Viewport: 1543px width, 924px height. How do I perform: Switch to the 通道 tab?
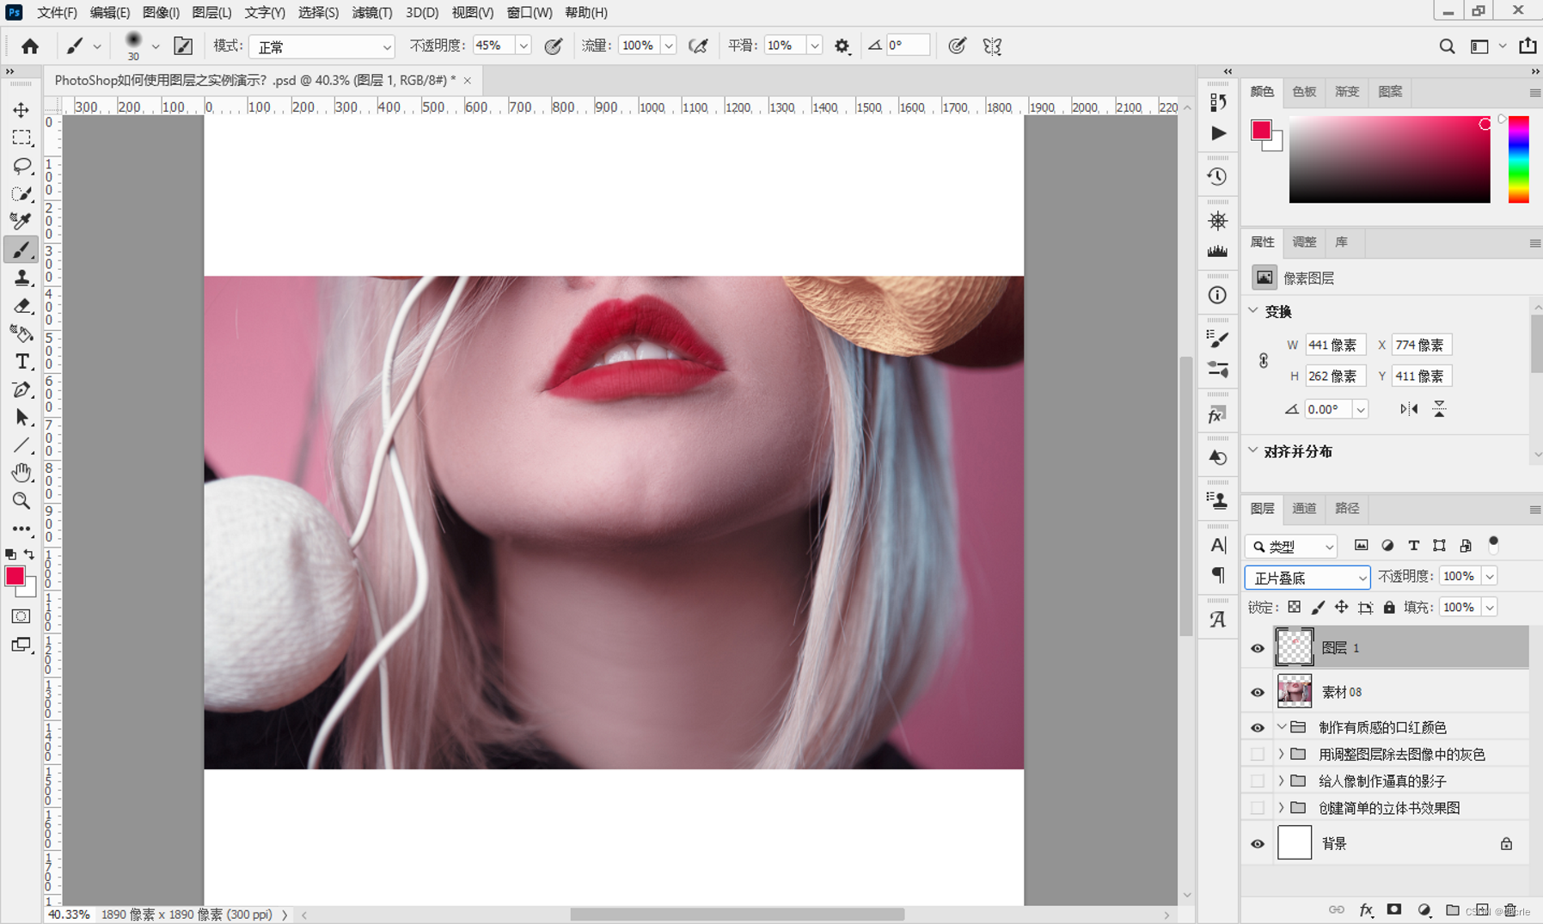pyautogui.click(x=1304, y=509)
